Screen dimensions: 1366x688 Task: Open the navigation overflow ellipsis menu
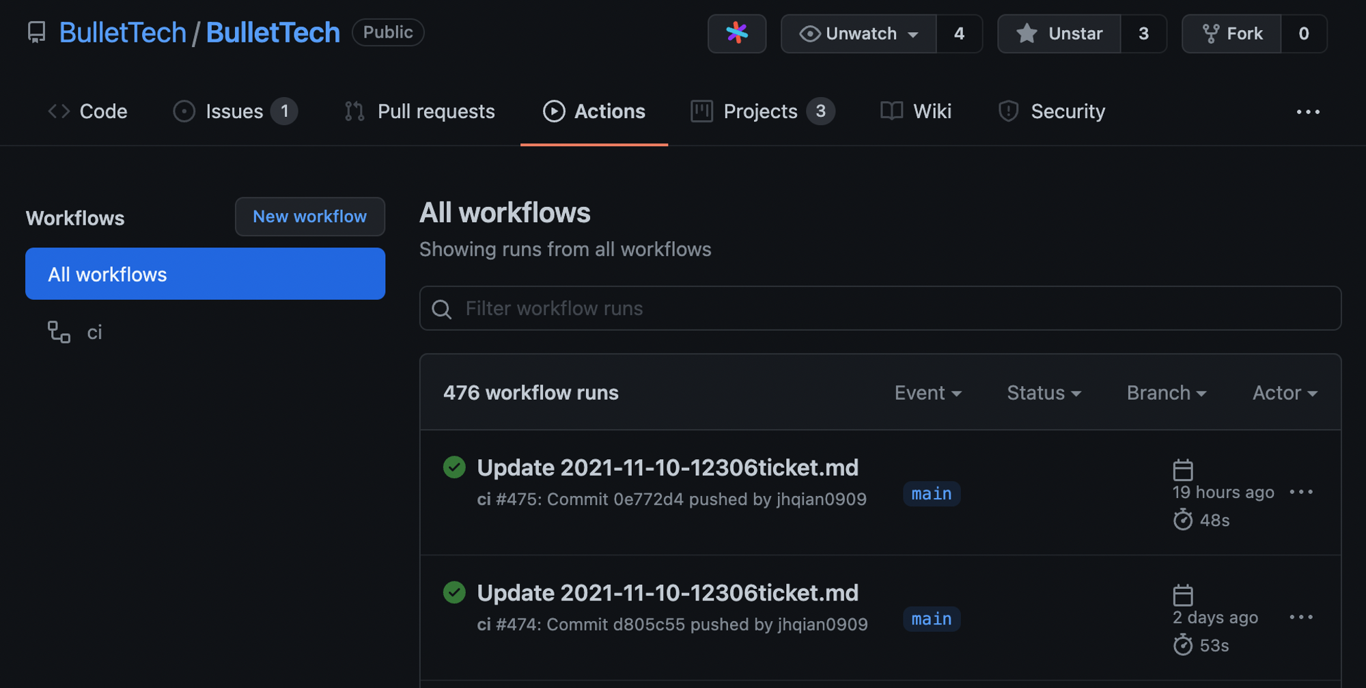pyautogui.click(x=1308, y=112)
